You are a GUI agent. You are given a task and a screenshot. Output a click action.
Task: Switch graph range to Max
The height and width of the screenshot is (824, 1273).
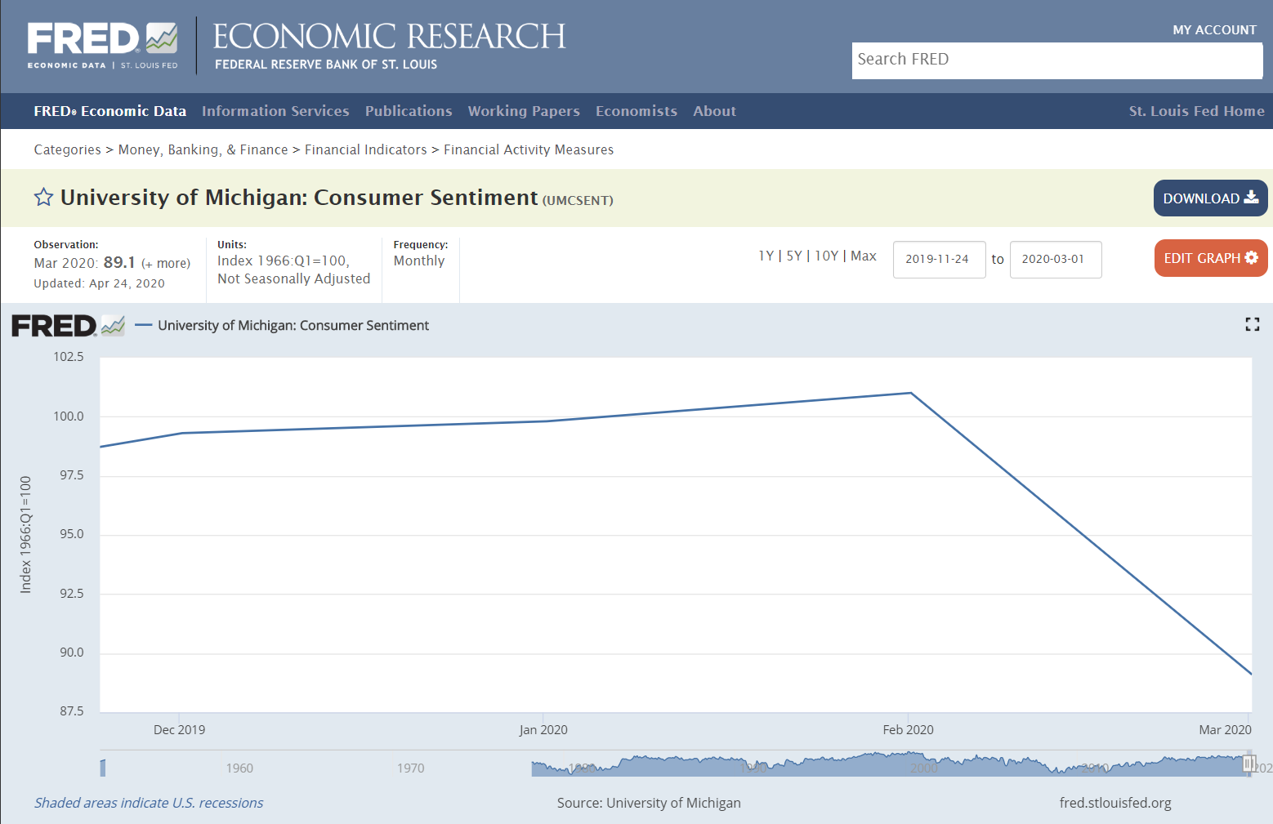coord(864,255)
